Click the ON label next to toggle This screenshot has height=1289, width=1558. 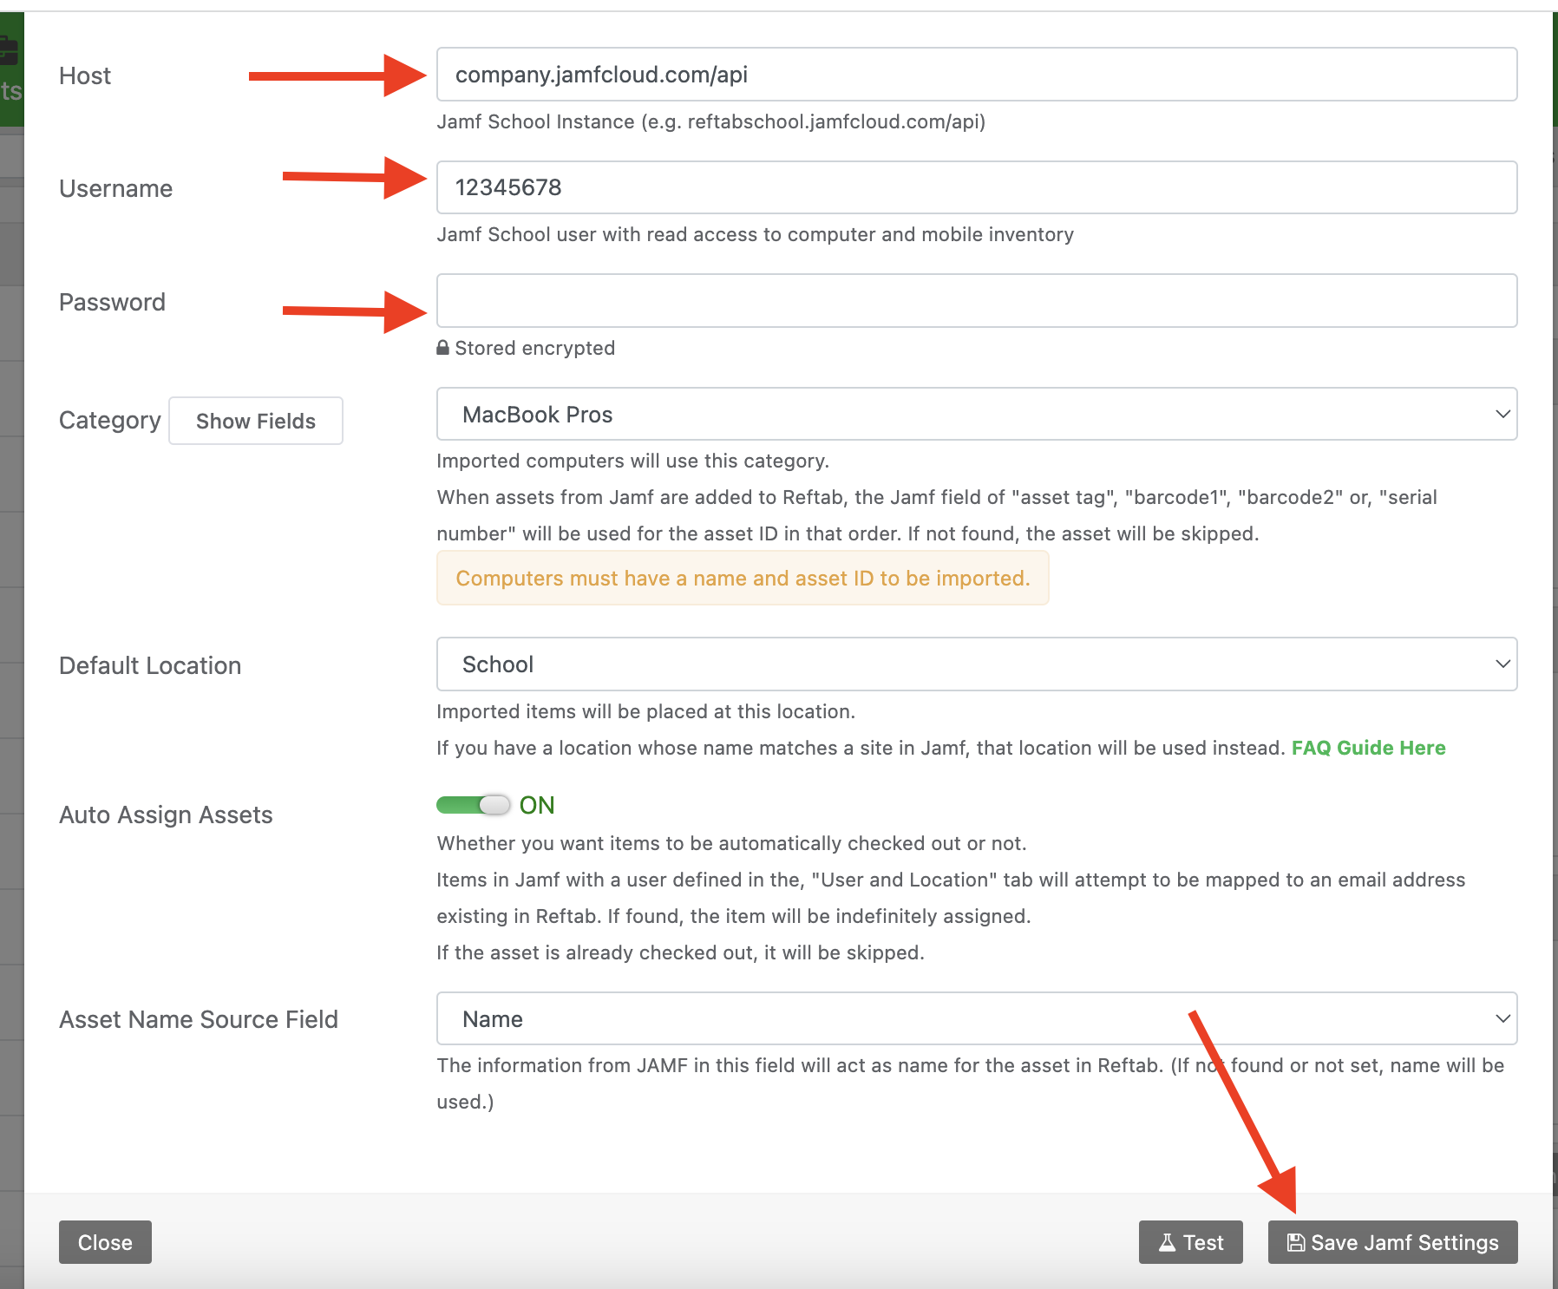pyautogui.click(x=537, y=805)
